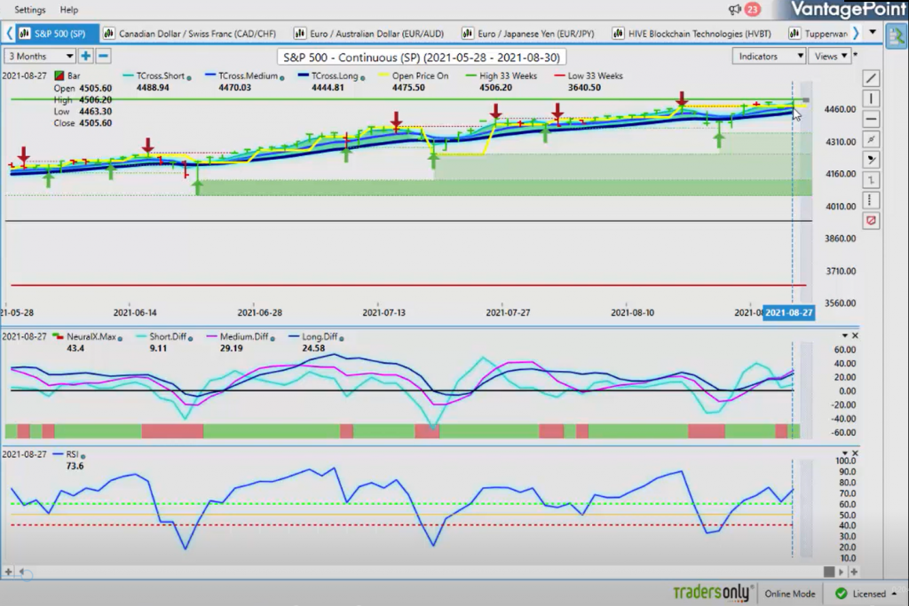The image size is (909, 606).
Task: Expand the RSI panel options arrow
Action: (845, 453)
